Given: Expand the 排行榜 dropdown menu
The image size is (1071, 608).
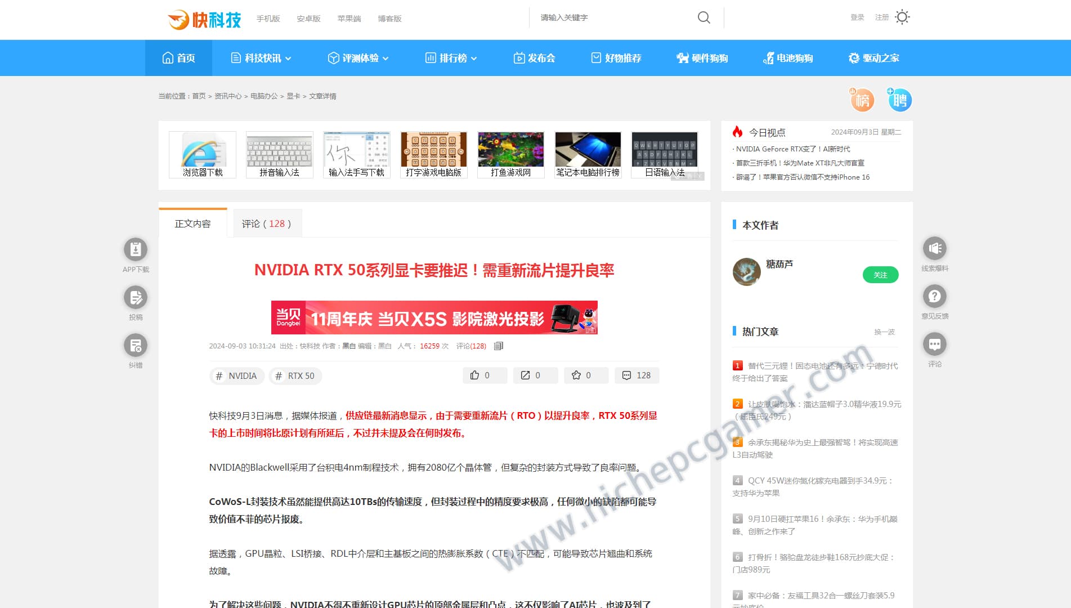Looking at the screenshot, I should [x=451, y=58].
